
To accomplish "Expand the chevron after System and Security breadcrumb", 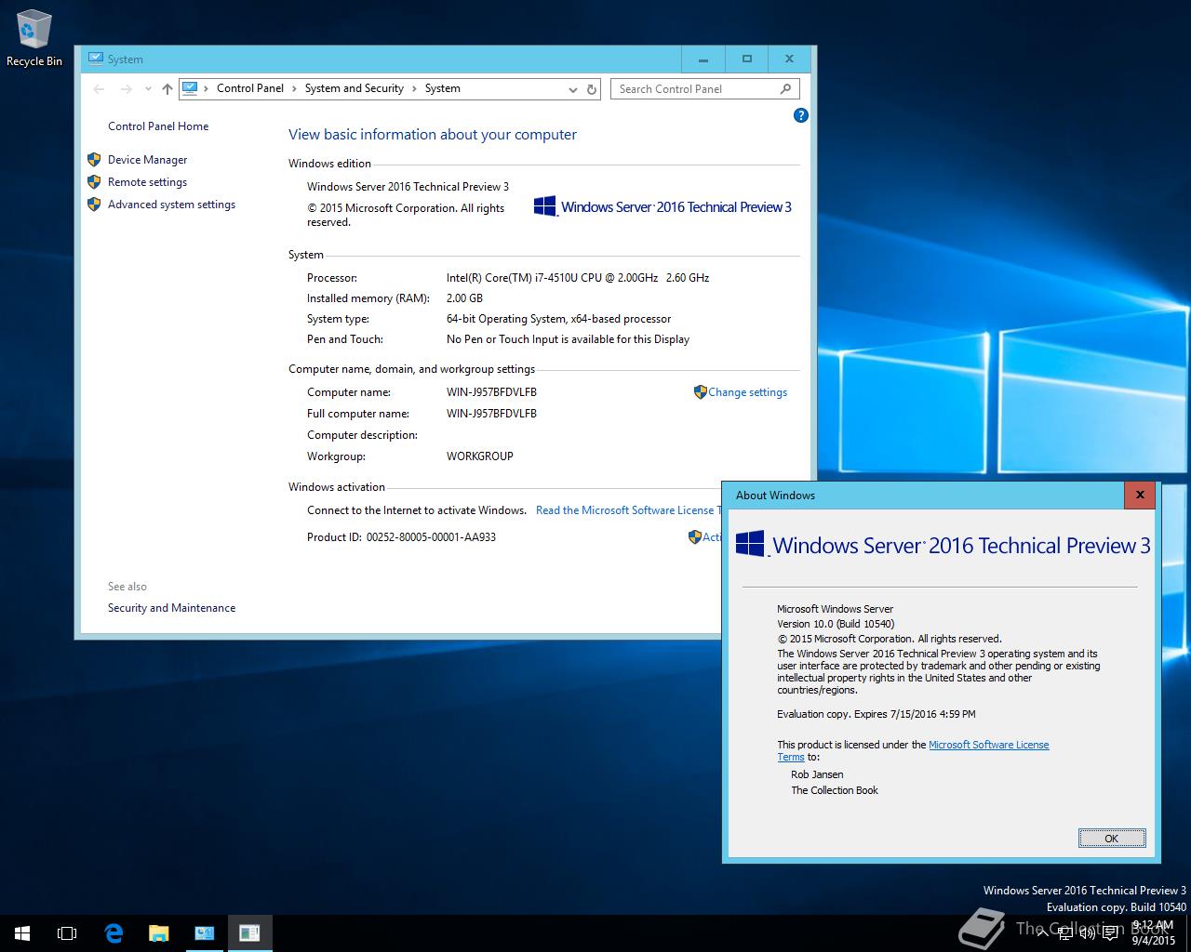I will coord(414,88).
